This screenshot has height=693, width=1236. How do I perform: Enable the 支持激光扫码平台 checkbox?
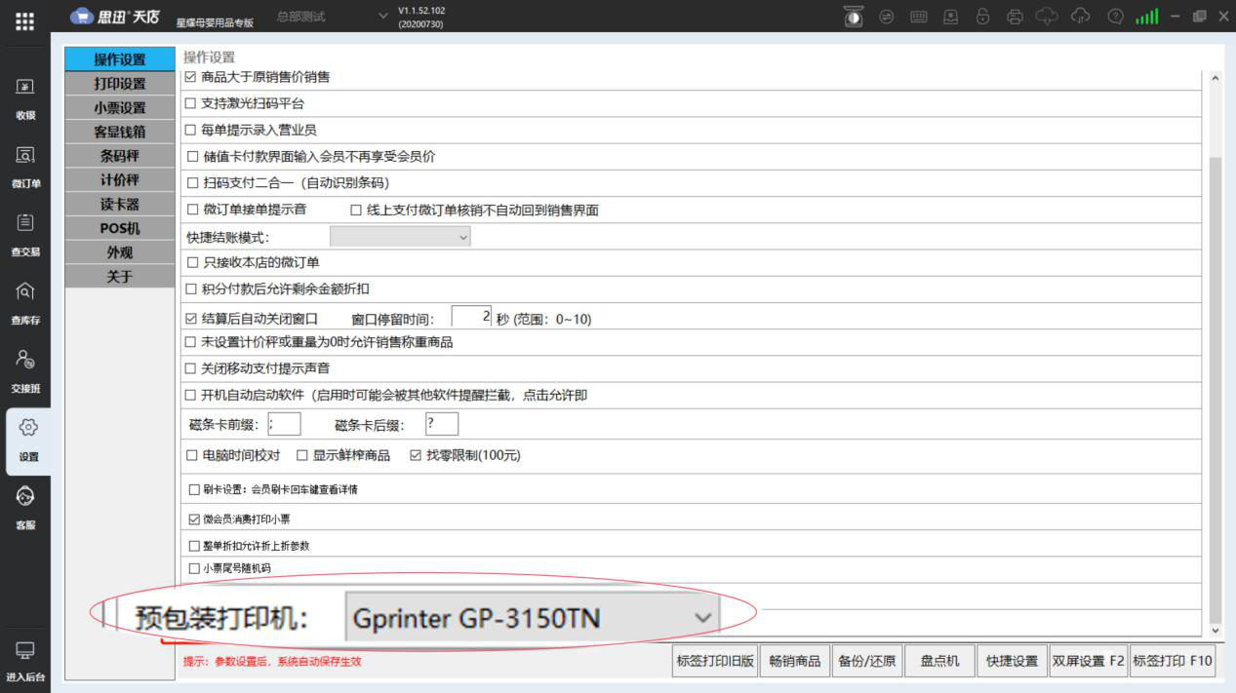point(191,103)
